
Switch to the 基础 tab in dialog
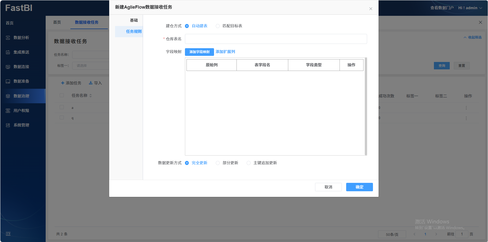[x=134, y=20]
